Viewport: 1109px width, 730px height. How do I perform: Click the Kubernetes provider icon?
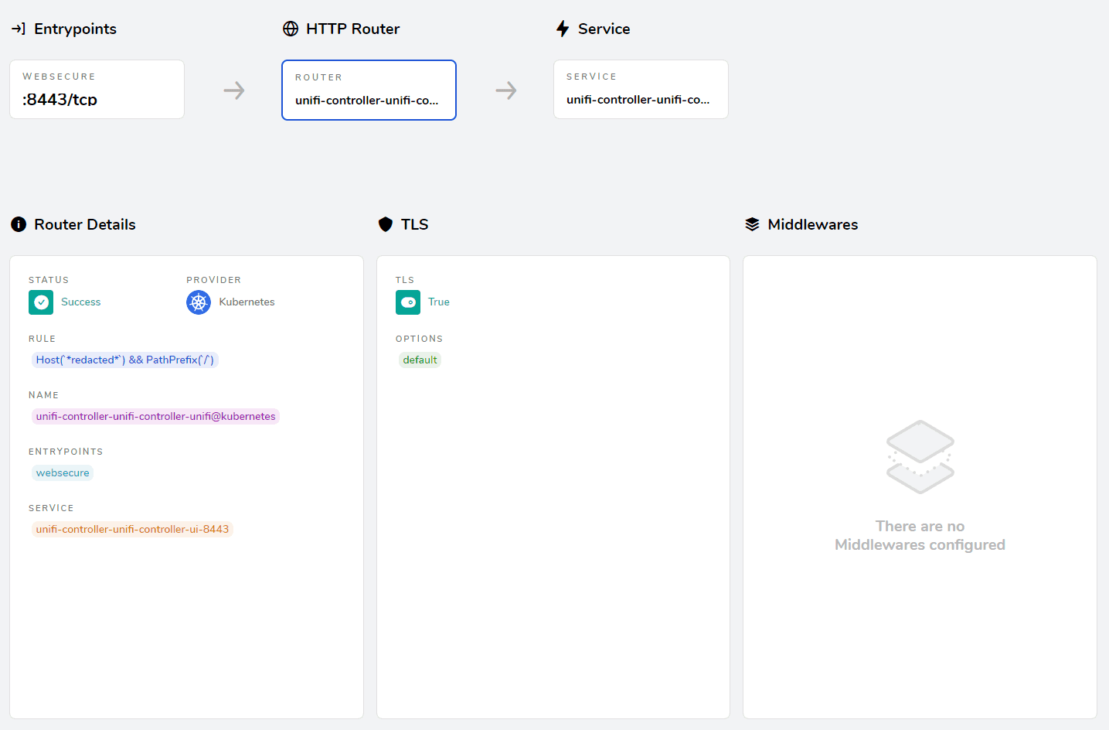tap(199, 302)
